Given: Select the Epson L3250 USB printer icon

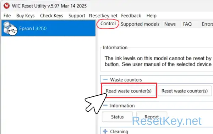Looking at the screenshot, I should (10, 29).
